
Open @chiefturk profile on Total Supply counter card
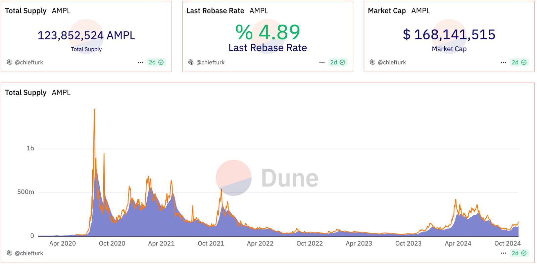click(x=29, y=62)
